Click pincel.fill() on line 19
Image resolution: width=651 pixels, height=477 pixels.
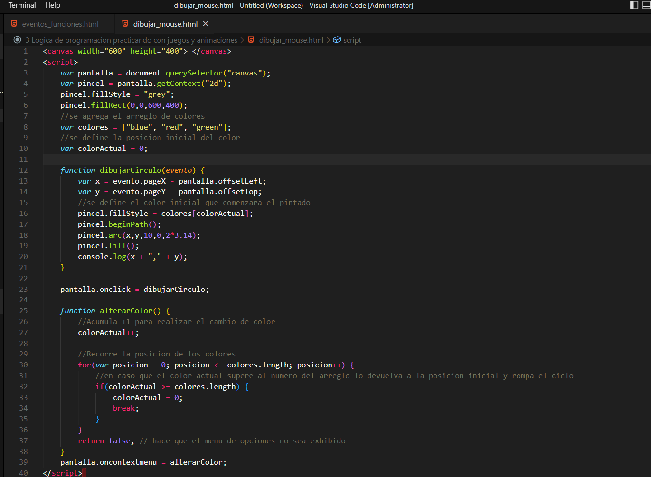tap(106, 246)
